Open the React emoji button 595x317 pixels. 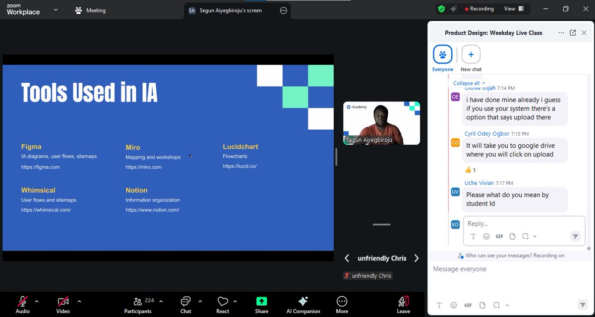(223, 304)
